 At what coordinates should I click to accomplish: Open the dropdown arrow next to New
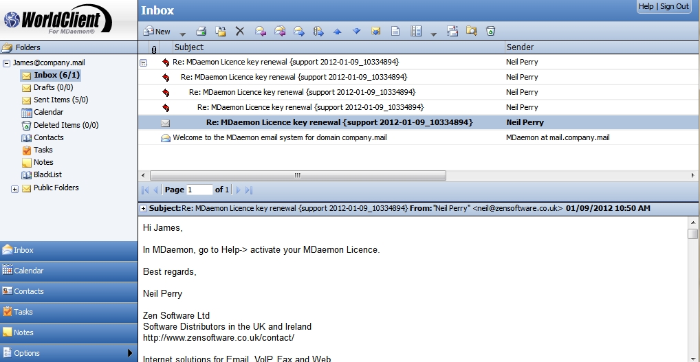click(x=182, y=33)
